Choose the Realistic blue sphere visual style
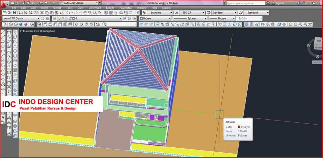The height and width of the screenshot is (158, 323). pos(21,24)
